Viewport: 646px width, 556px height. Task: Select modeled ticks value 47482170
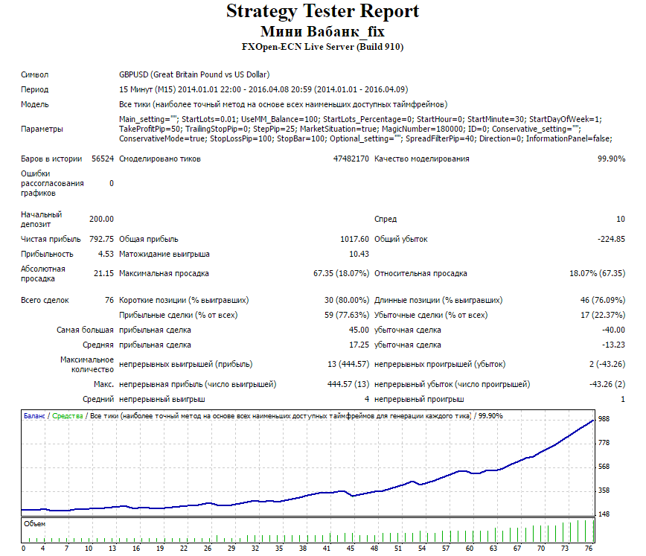coord(351,159)
